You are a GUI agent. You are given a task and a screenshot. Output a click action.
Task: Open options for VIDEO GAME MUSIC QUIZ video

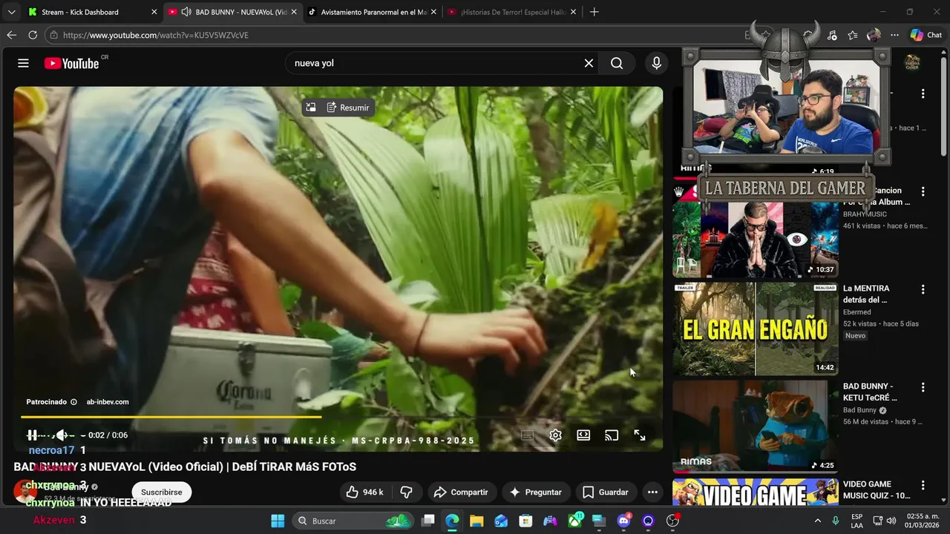923,485
